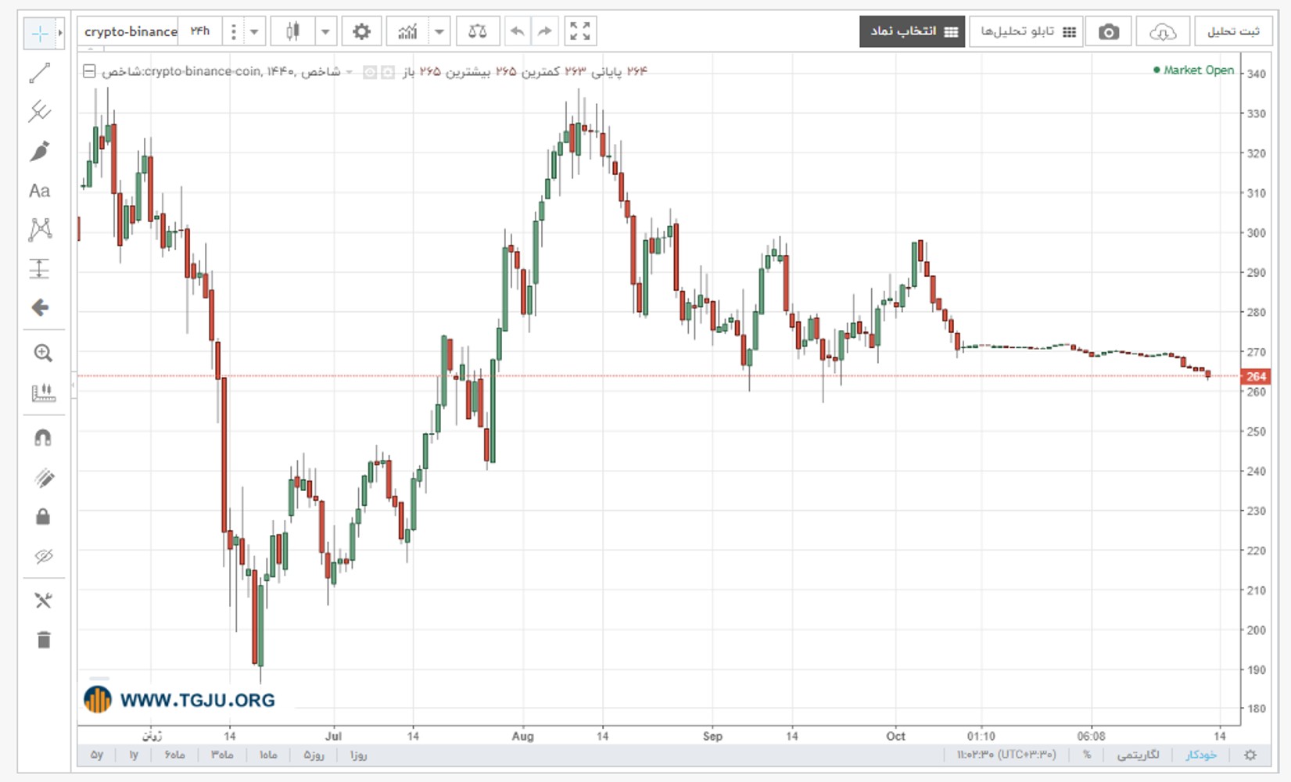Expand the chart style dropdown arrow
Screen dimensions: 1291x782
pyautogui.click(x=326, y=32)
